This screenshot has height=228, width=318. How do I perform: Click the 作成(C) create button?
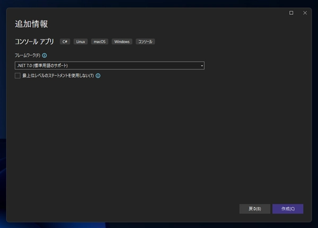[288, 209]
